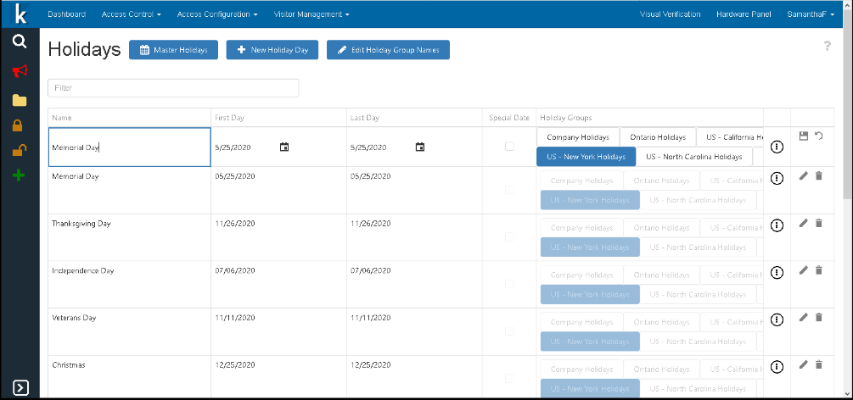Go to Dashboard
This screenshot has height=400, width=853.
tap(66, 14)
